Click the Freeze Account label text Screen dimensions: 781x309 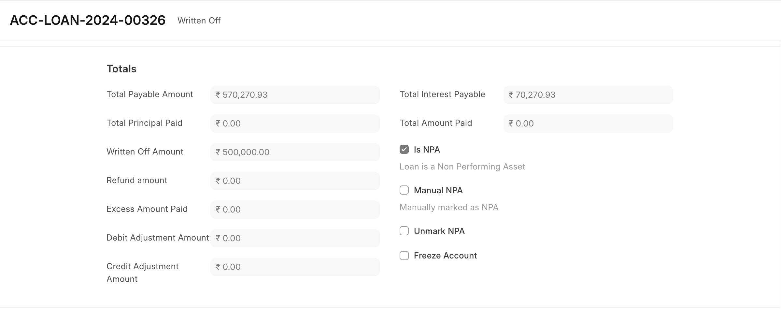pos(445,256)
